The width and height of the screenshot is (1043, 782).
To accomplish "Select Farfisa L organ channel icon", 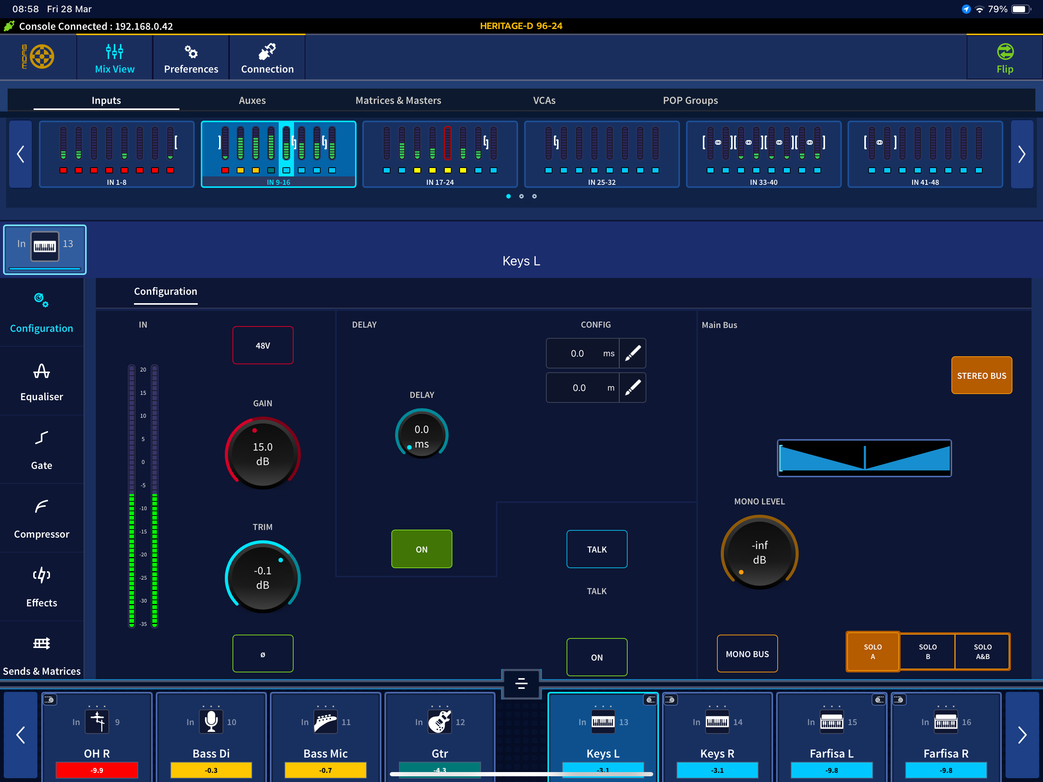I will (x=832, y=722).
